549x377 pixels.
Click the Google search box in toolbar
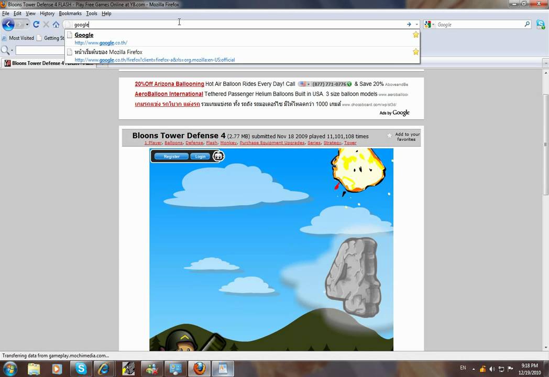[x=480, y=25]
